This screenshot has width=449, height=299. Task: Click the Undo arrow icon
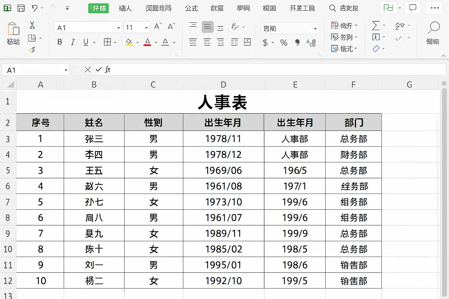click(x=35, y=8)
